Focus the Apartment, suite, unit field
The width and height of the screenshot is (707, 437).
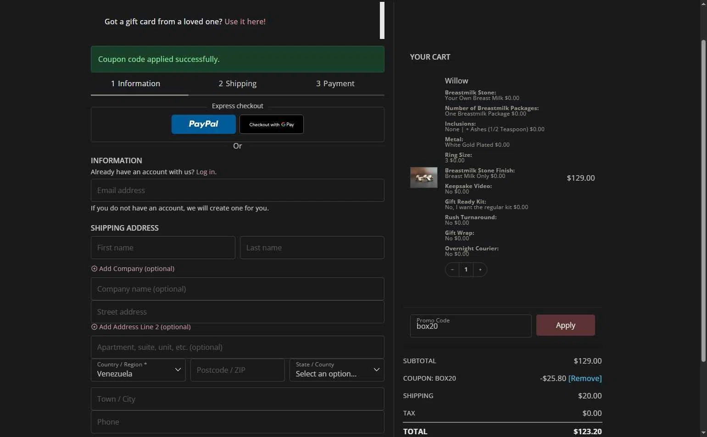pyautogui.click(x=238, y=347)
